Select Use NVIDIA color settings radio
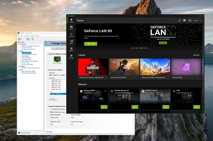This screenshot has width=213, height=141. pyautogui.click(x=51, y=112)
